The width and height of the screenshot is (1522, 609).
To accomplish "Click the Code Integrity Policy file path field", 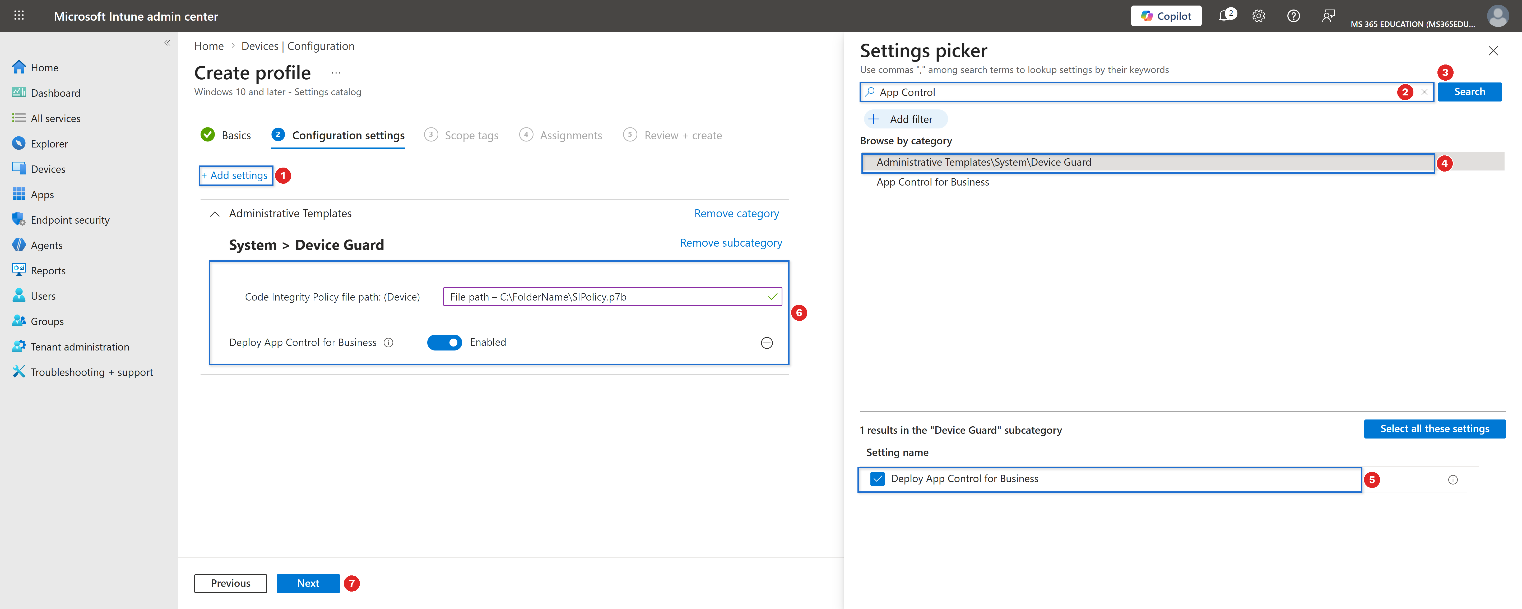I will point(612,297).
